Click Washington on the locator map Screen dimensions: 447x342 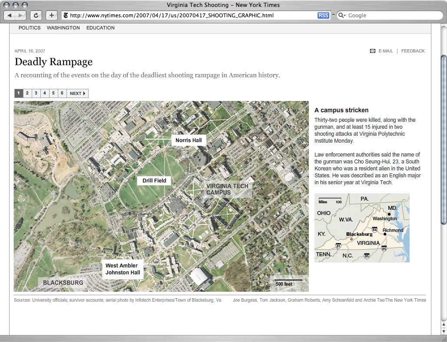coord(384,218)
